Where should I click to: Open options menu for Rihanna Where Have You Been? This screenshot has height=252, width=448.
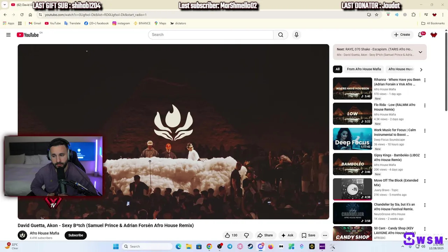point(425,80)
